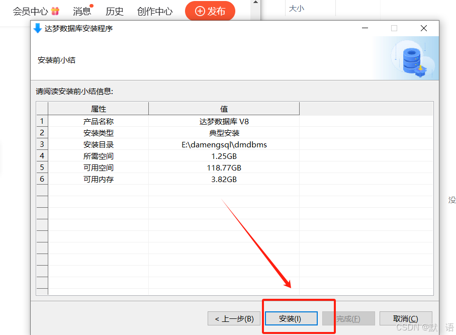Cancel setup with the 取消(C) button

pos(406,319)
